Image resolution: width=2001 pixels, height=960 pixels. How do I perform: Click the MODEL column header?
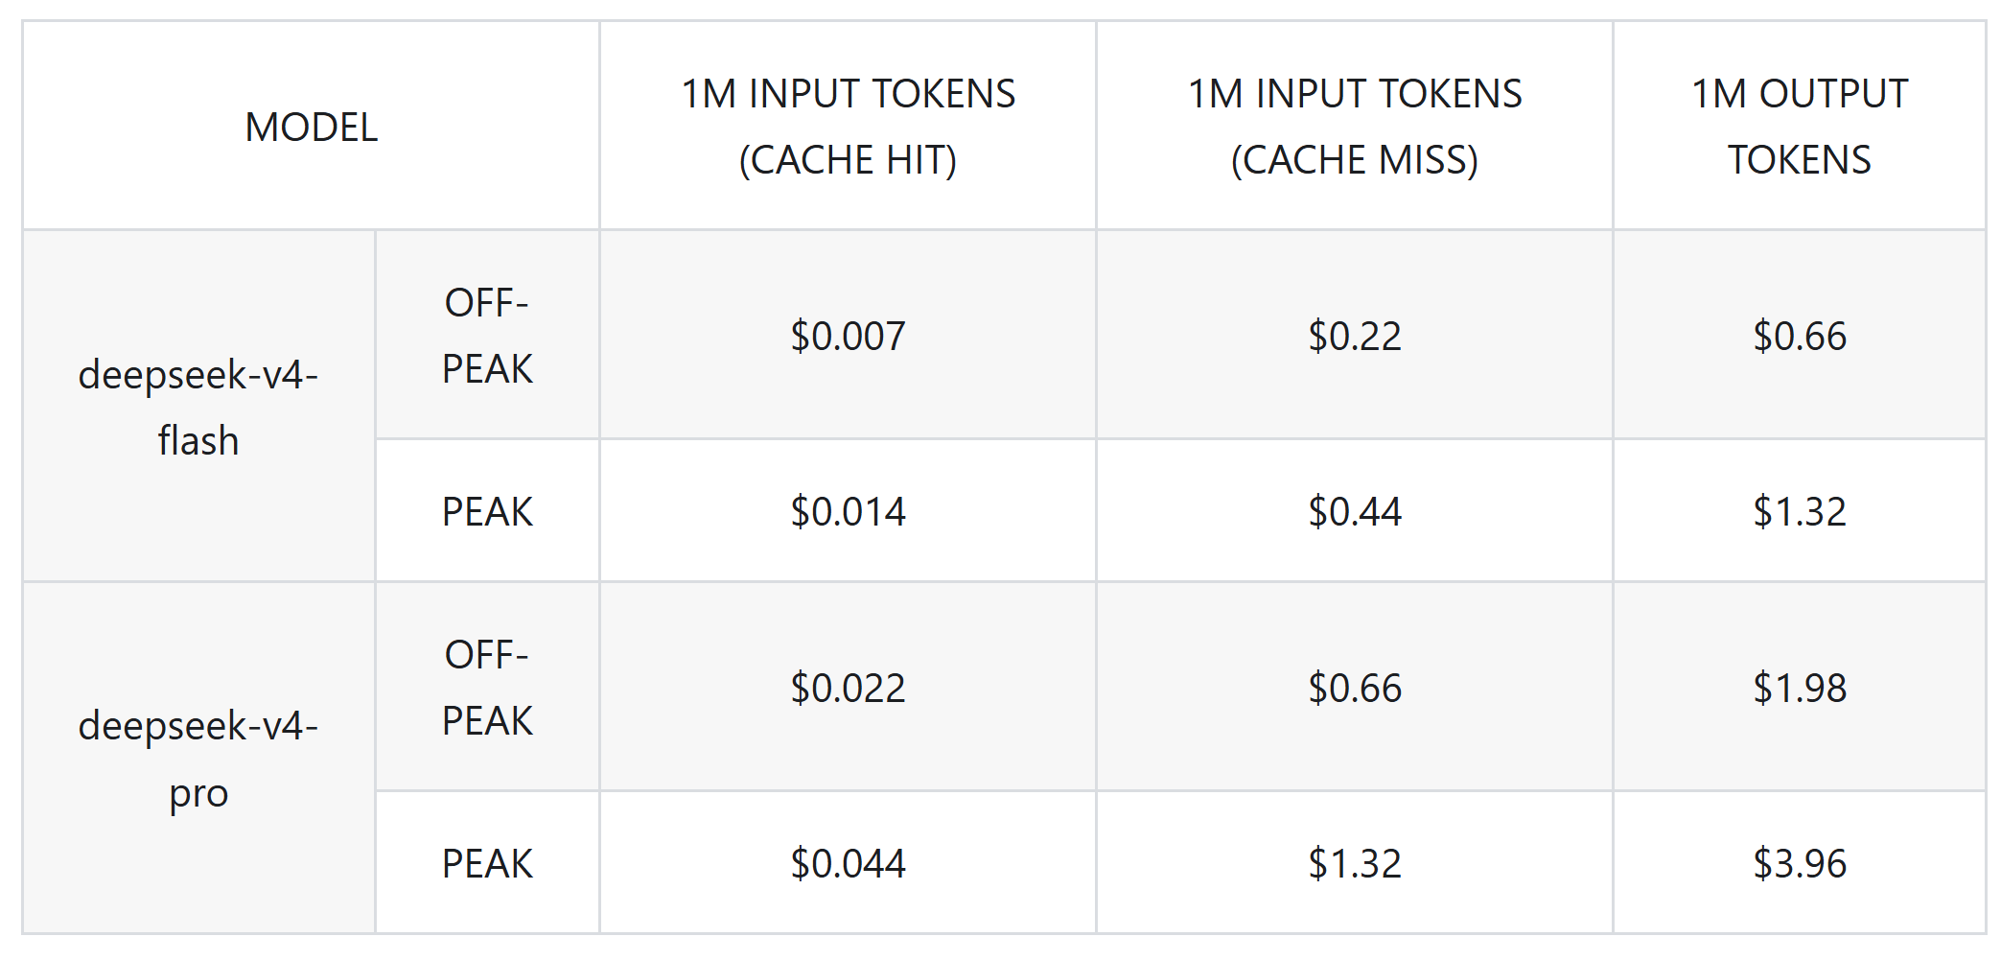[x=312, y=127]
